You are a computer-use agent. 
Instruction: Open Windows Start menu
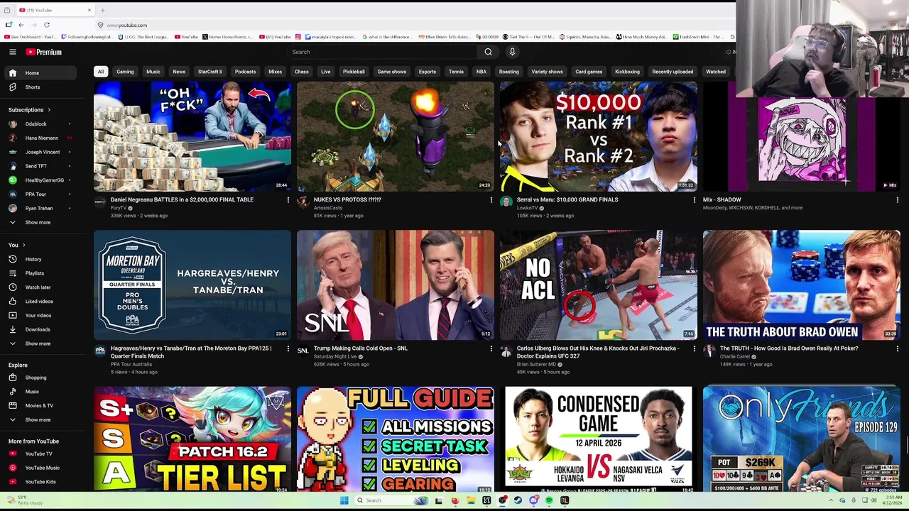344,500
